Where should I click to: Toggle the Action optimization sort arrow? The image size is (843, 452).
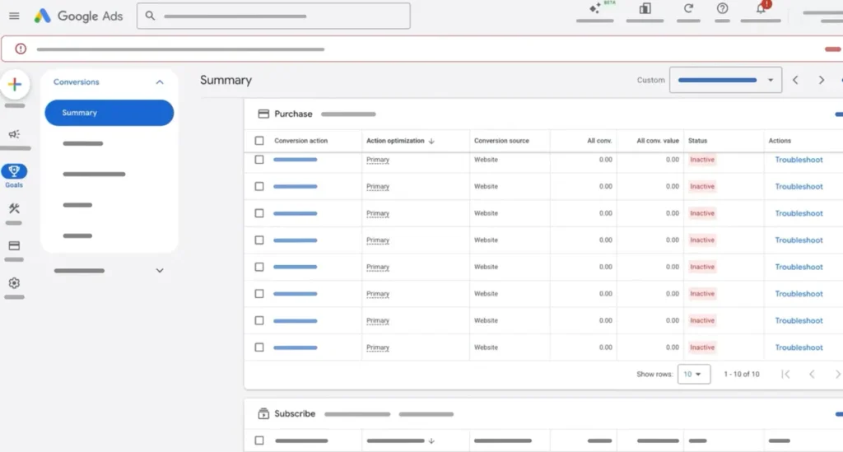pos(431,141)
